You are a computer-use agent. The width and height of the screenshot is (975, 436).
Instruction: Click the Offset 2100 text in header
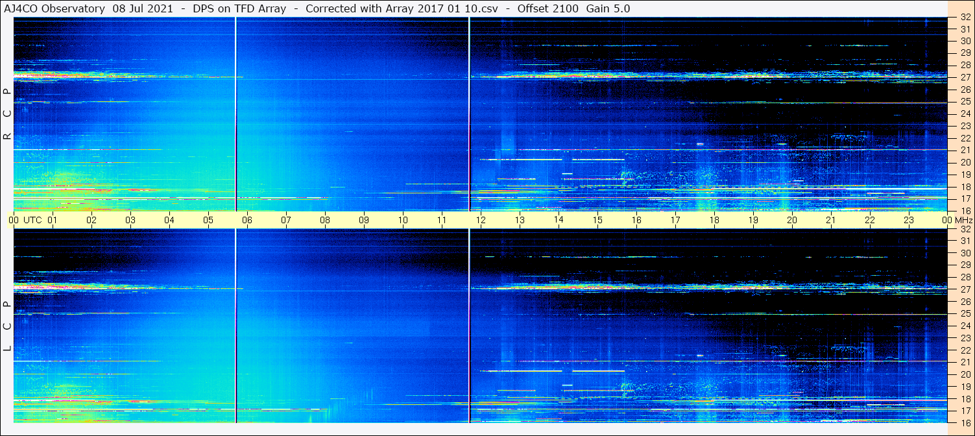click(549, 8)
